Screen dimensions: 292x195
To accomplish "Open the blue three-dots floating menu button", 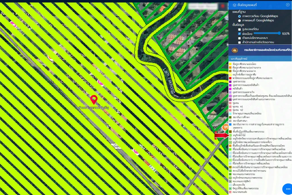I will click(287, 189).
